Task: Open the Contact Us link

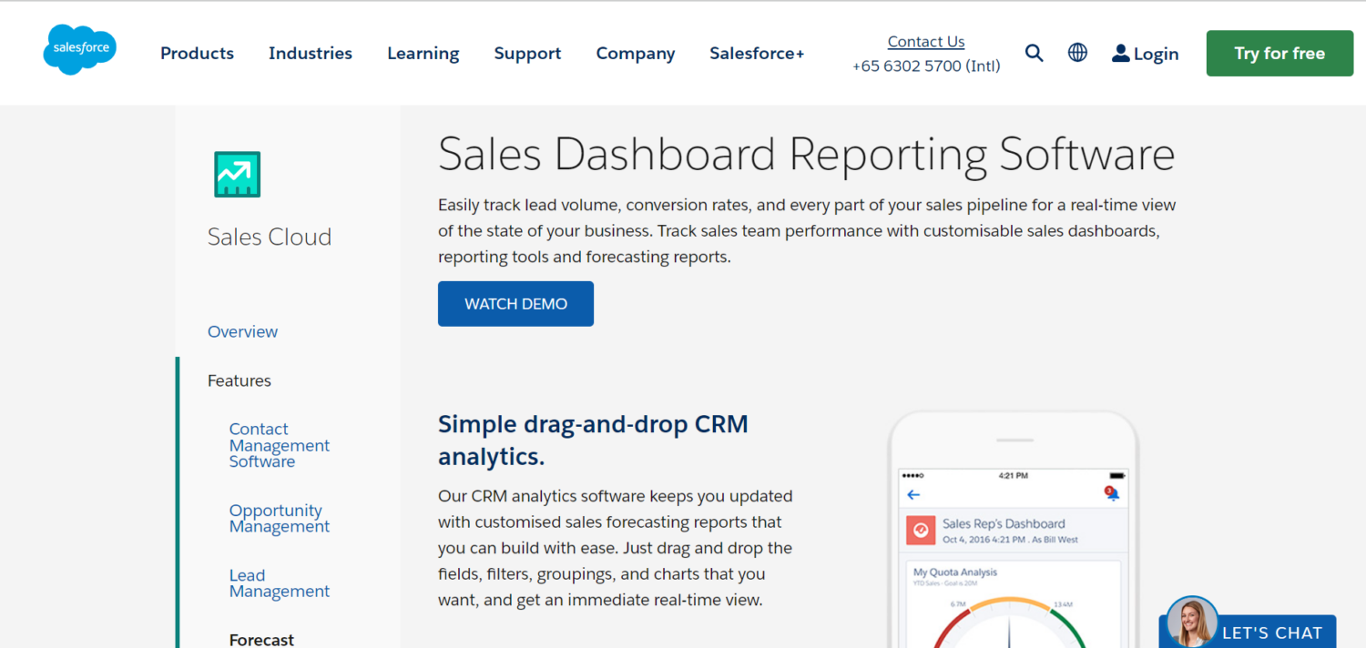Action: pos(925,41)
